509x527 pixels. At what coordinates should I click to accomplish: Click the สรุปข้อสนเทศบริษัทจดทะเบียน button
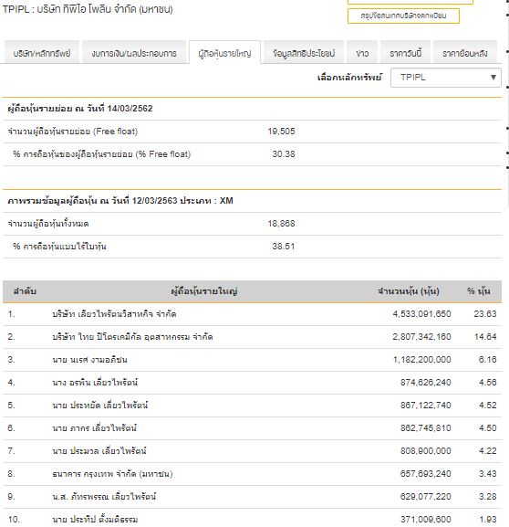tap(403, 16)
